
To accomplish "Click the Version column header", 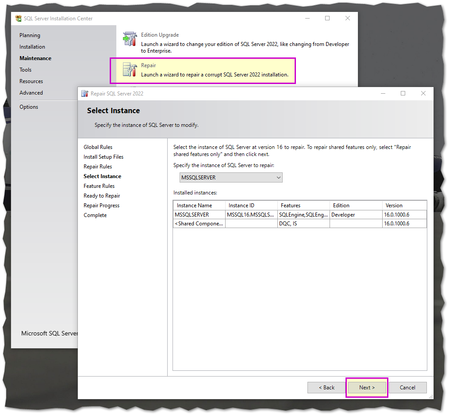I will [405, 206].
